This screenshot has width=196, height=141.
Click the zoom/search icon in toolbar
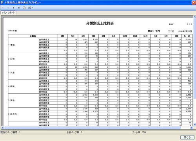point(29,8)
